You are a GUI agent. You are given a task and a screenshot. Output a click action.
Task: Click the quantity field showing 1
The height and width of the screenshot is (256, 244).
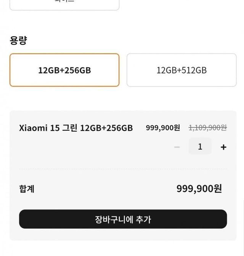click(x=200, y=147)
